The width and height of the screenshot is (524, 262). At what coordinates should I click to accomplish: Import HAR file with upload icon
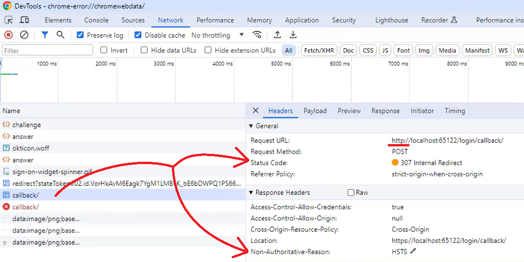tap(277, 35)
